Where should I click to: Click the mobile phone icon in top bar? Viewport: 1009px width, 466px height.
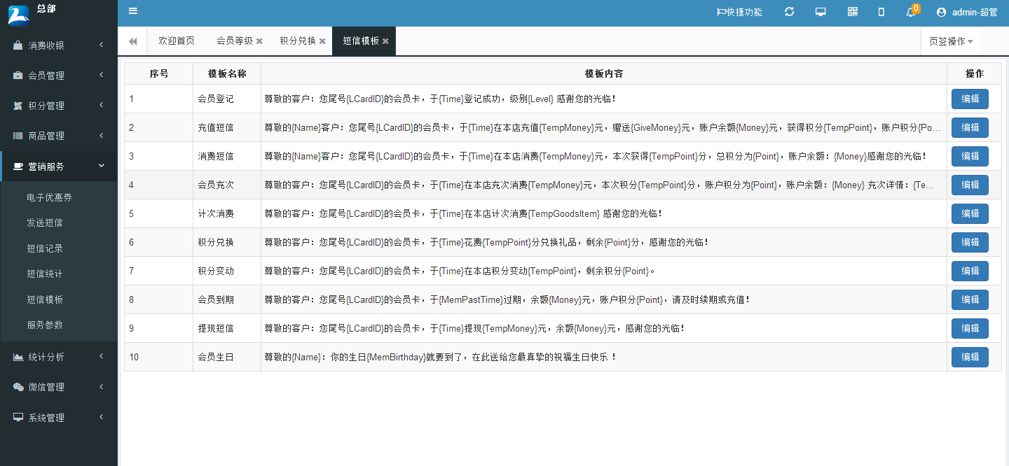[881, 11]
